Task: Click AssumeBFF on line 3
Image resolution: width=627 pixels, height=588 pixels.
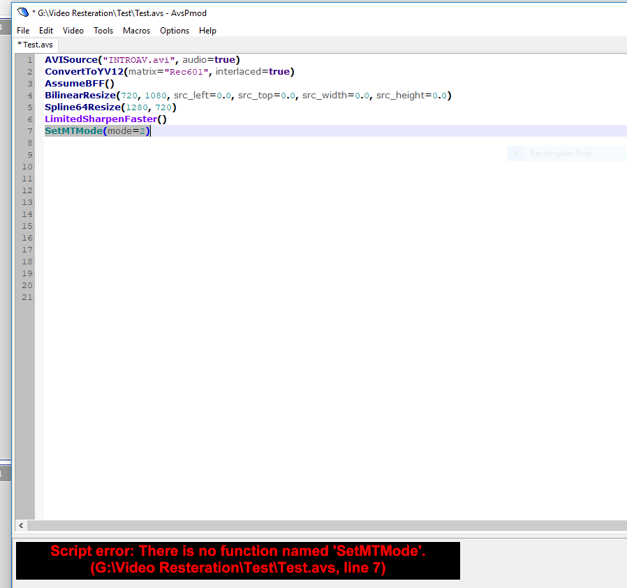Action: point(75,84)
